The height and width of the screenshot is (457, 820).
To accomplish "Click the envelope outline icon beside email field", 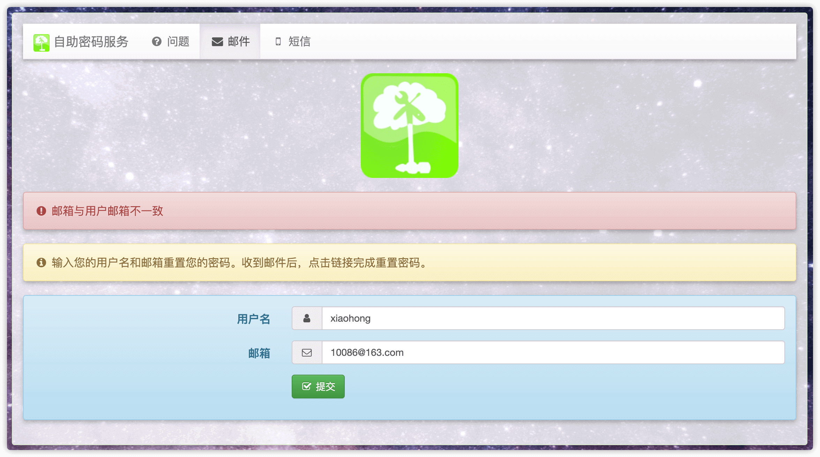I will [x=307, y=352].
